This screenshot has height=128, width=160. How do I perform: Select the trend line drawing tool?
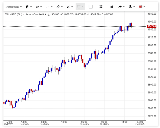point(48,7)
